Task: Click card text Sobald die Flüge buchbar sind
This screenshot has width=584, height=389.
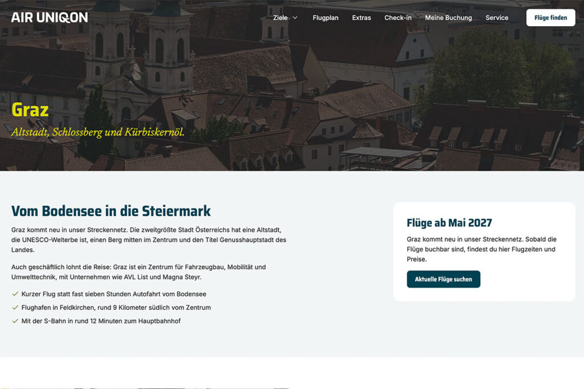Action: [481, 249]
